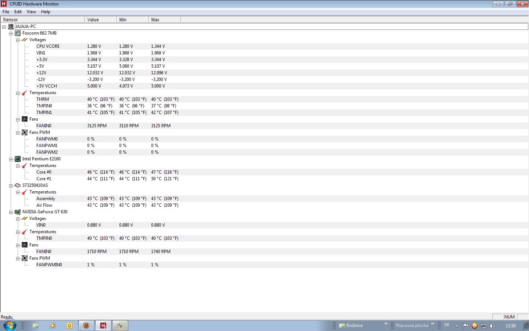Open the network tray icon
529x331 pixels.
[x=483, y=326]
